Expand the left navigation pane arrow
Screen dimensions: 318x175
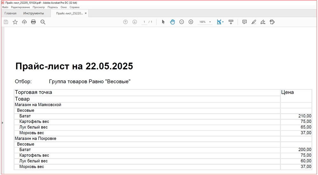(x=3, y=122)
